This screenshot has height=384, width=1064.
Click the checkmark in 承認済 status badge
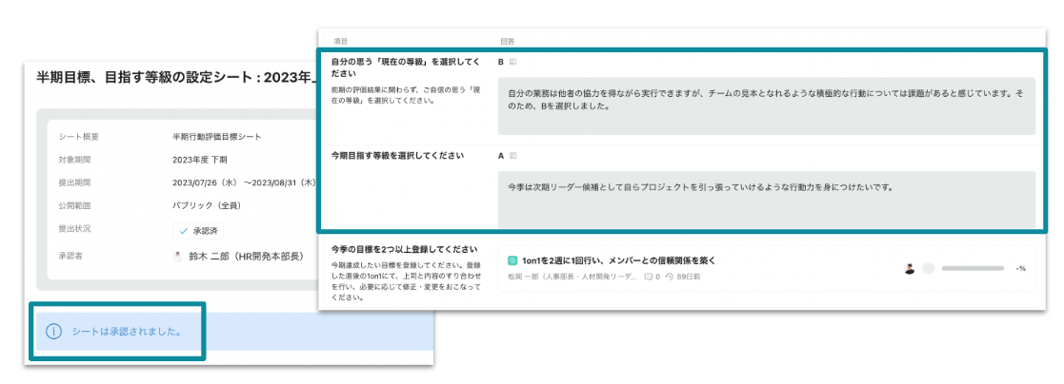coord(183,231)
